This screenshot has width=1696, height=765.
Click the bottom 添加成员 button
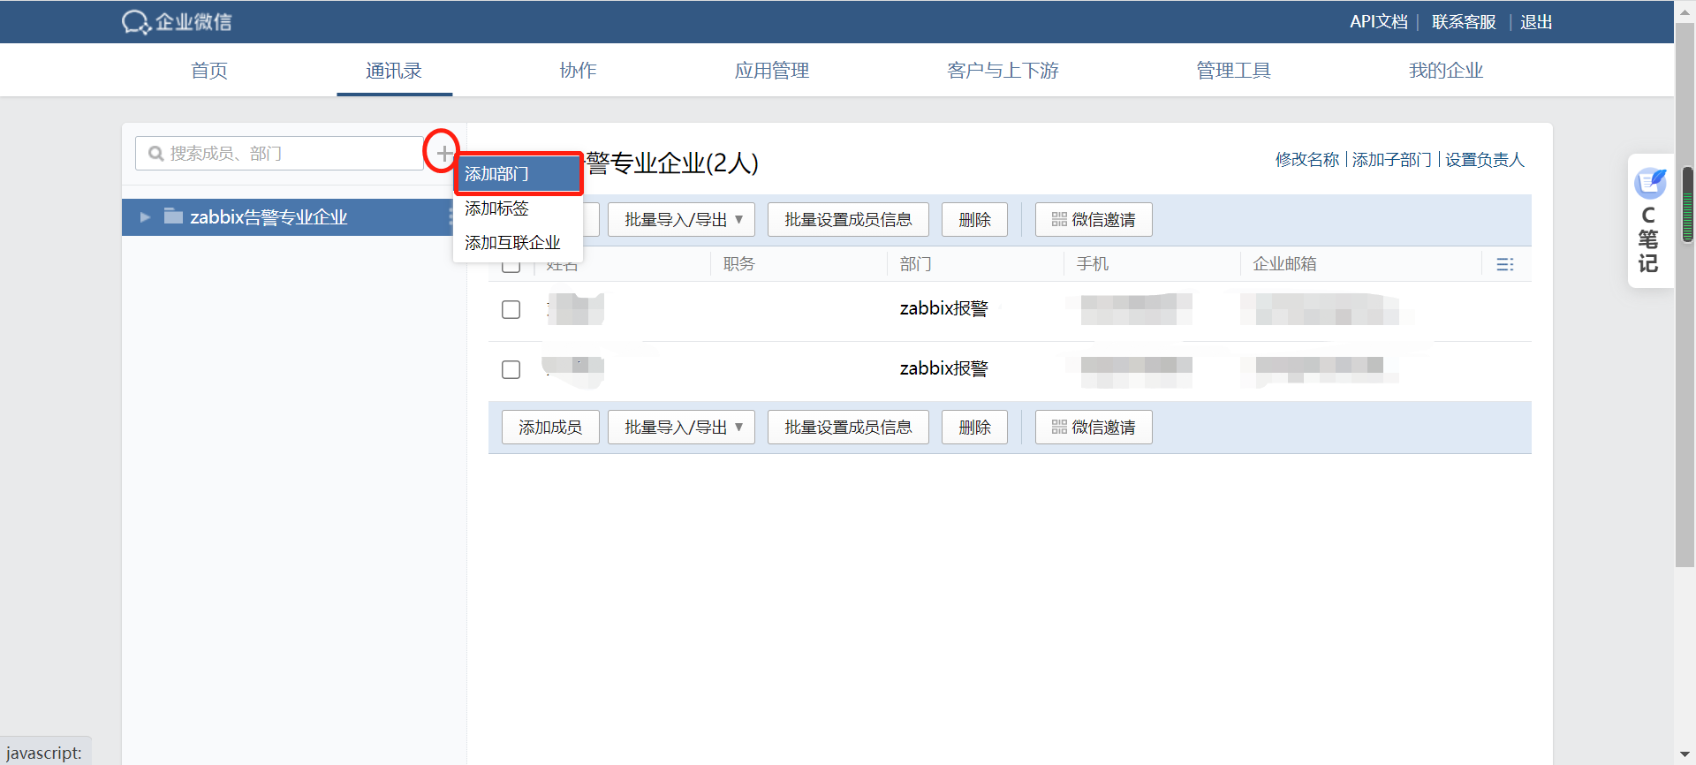coord(550,428)
